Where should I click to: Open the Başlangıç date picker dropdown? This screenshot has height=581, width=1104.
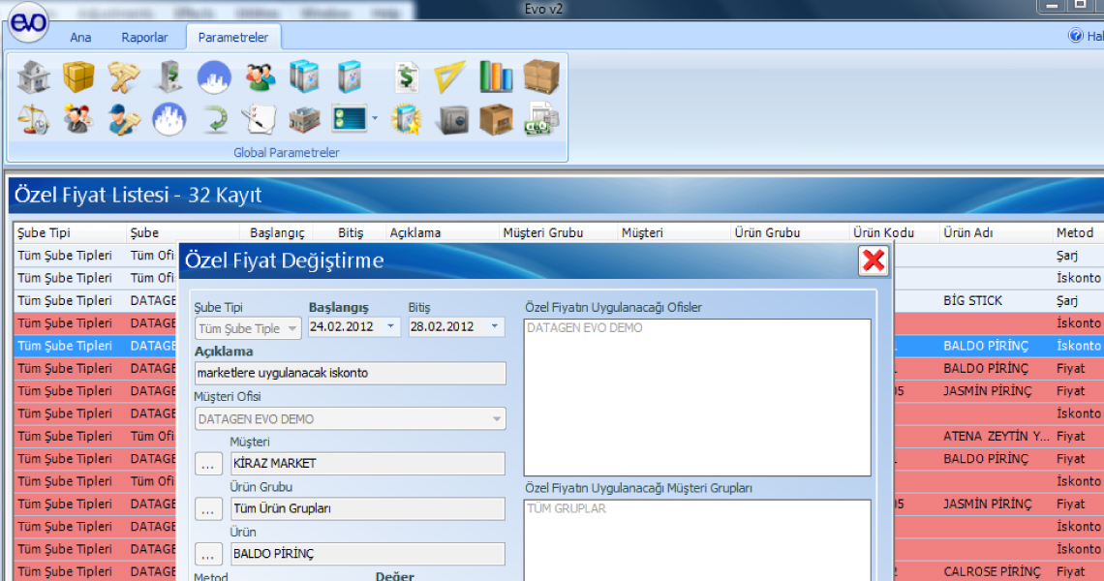[x=391, y=326]
